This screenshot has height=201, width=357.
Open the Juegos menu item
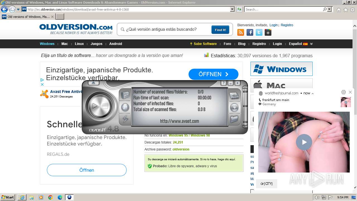coord(97,44)
